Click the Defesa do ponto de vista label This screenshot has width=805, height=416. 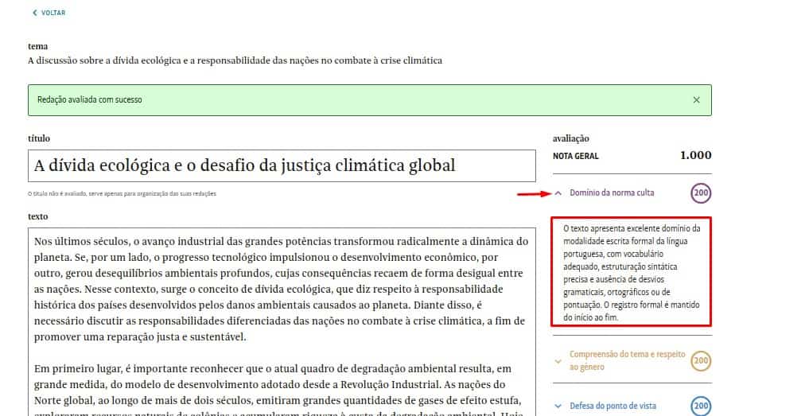612,406
